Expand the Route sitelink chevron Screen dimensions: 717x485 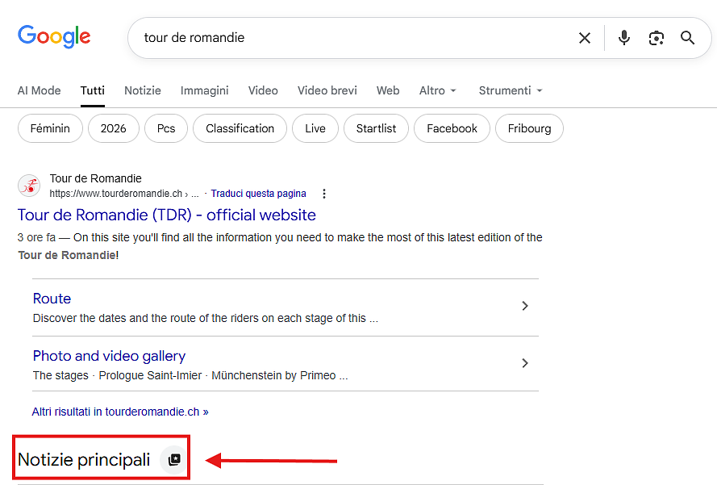525,306
